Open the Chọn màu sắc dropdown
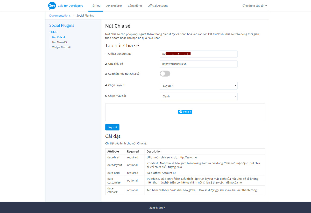The height and width of the screenshot is (213, 311). pos(199,96)
